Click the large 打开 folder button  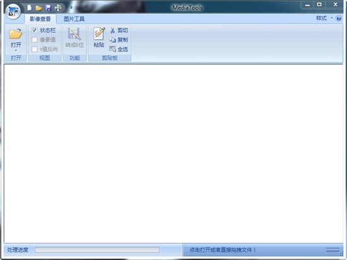click(x=16, y=34)
